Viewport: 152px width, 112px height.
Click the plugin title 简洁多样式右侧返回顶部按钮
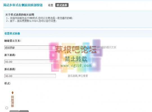point(23,5)
